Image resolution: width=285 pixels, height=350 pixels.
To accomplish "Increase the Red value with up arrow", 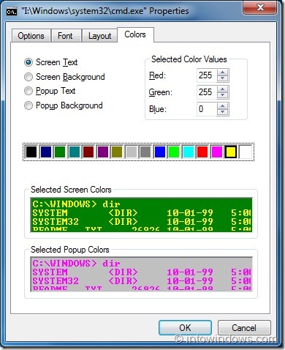I will pos(222,72).
